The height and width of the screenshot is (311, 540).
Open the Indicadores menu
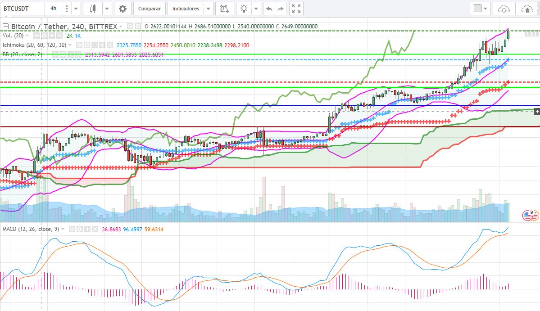(x=186, y=9)
